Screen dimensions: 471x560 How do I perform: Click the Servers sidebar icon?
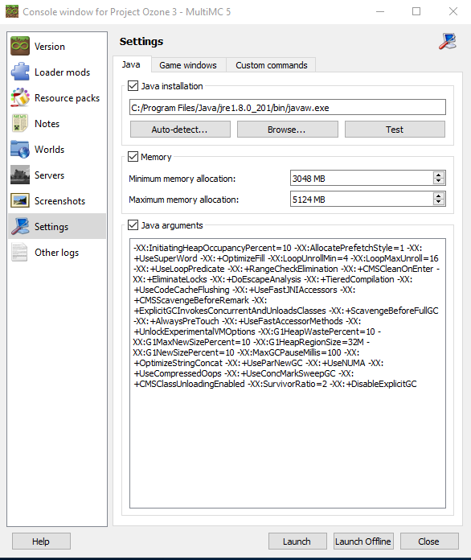click(x=20, y=175)
